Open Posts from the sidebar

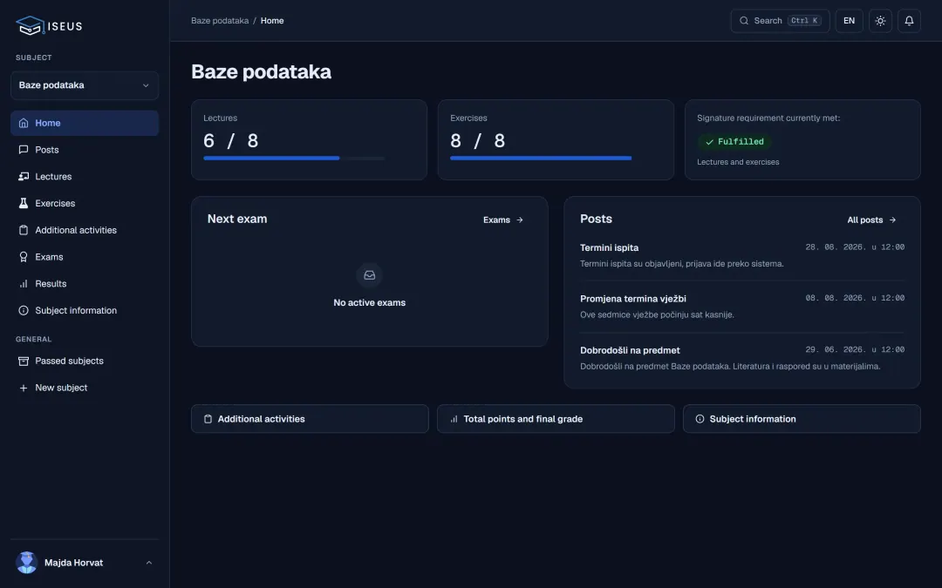[85, 150]
